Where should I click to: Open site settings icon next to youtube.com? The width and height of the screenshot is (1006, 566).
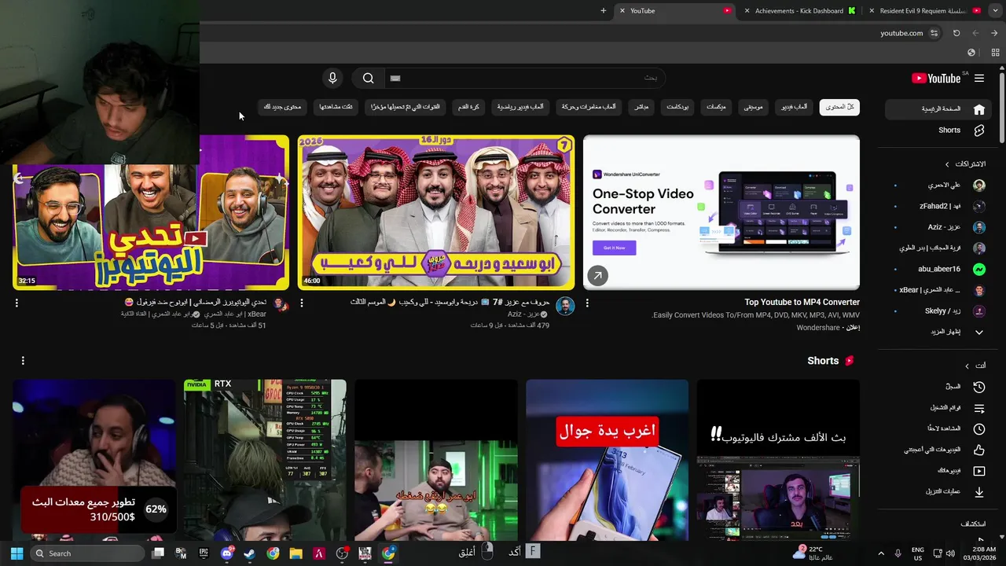click(x=934, y=33)
